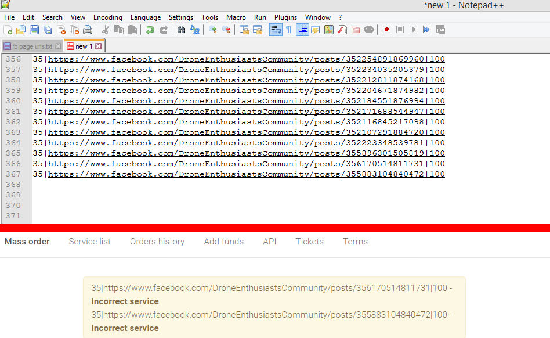
Task: Open the Language menu
Action: point(146,17)
